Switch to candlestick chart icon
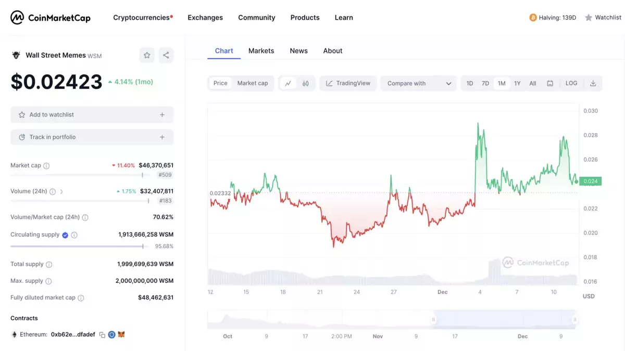This screenshot has height=351, width=625. click(x=306, y=83)
